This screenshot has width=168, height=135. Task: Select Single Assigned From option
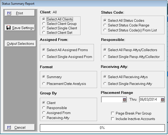pyautogui.click(x=44, y=57)
